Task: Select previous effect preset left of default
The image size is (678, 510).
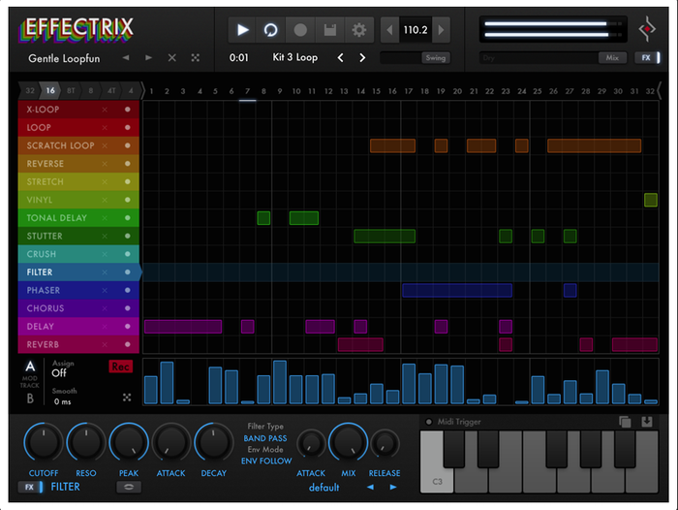Action: coord(371,487)
